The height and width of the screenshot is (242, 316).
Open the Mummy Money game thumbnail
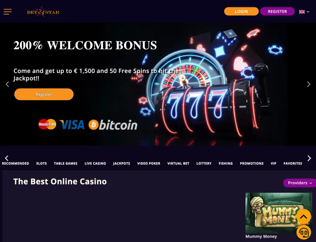(x=279, y=213)
